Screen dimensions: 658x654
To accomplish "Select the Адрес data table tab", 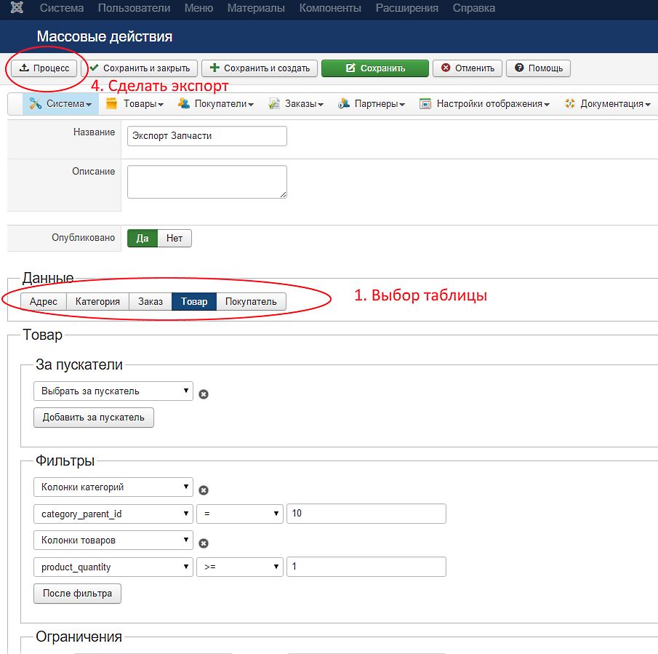I will pos(44,301).
